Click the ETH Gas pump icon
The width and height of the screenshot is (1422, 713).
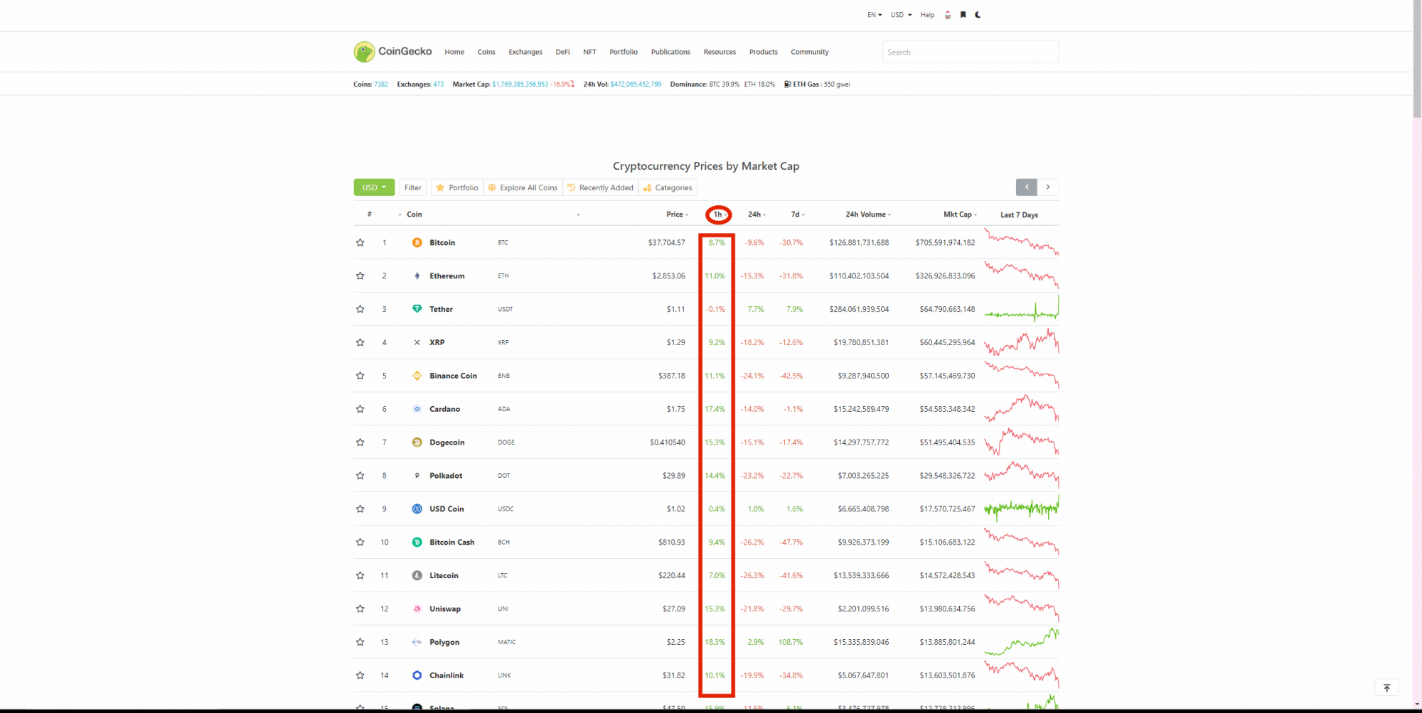point(788,85)
